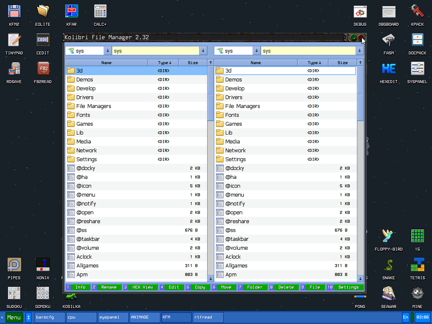The height and width of the screenshot is (324, 432).
Task: Launch the KPACK archiver icon
Action: click(x=417, y=11)
